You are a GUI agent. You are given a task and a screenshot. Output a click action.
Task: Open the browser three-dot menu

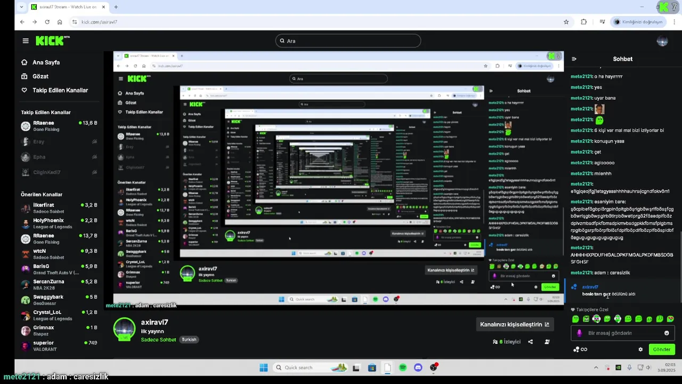tap(675, 22)
